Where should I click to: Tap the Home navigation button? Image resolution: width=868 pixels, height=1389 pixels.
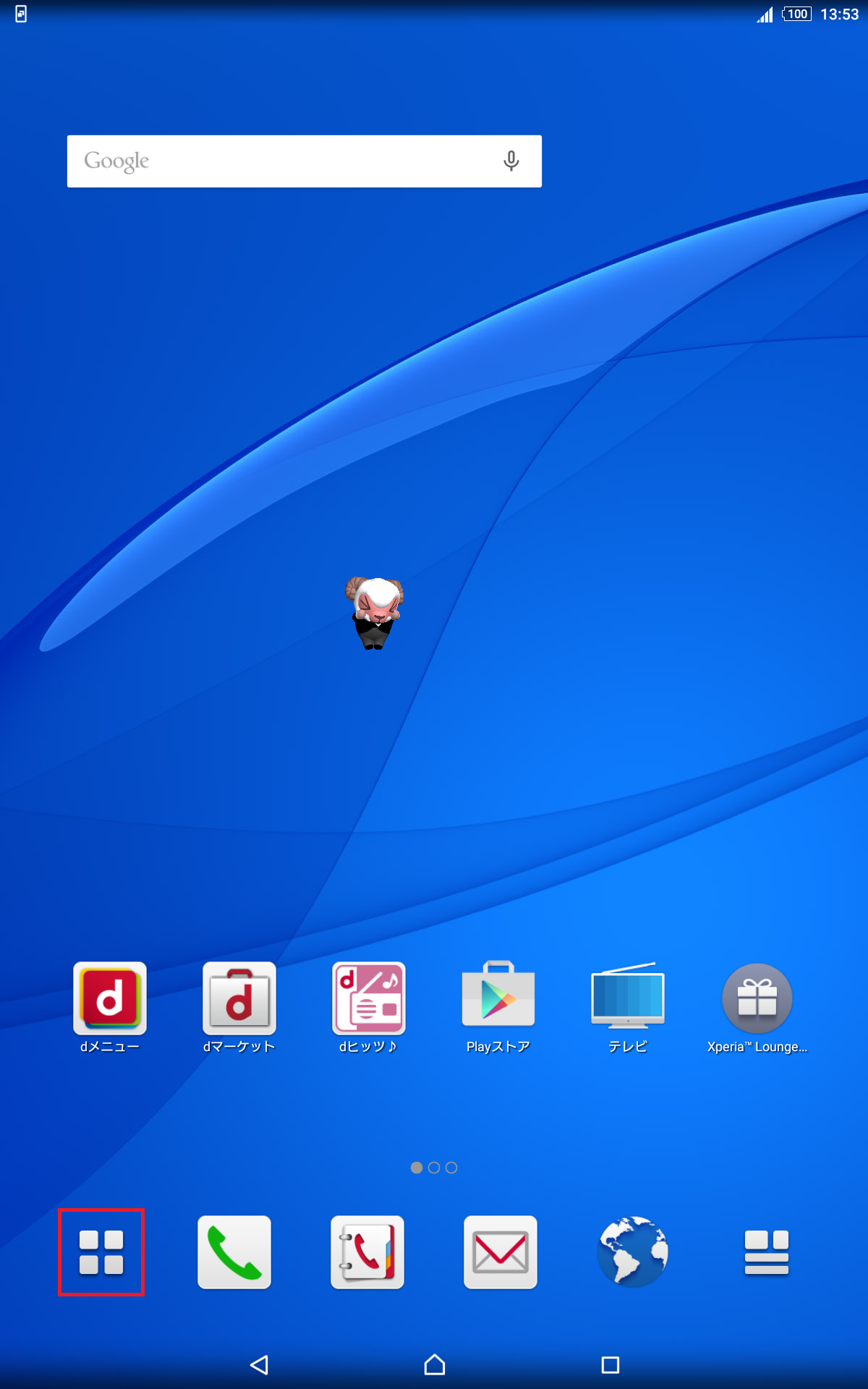[435, 1364]
